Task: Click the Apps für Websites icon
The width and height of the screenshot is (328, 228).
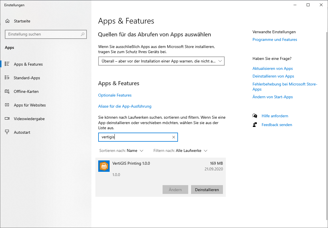Action: click(7, 105)
